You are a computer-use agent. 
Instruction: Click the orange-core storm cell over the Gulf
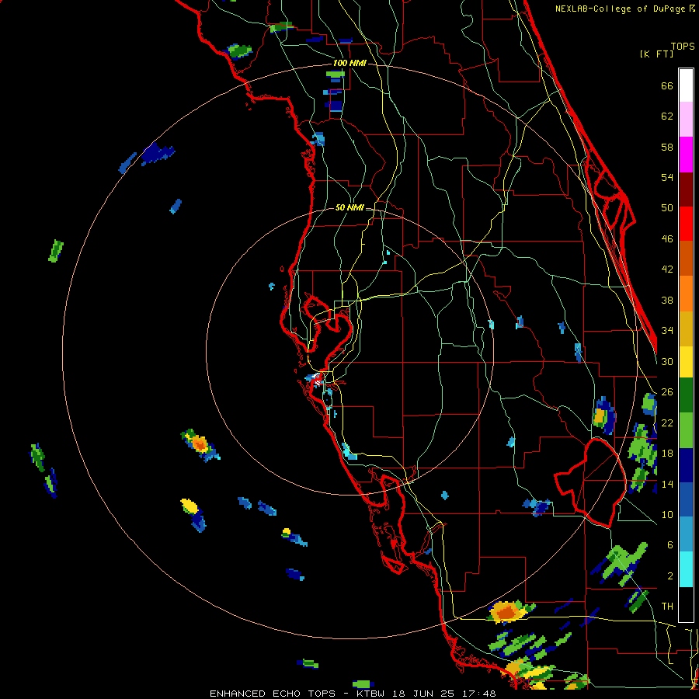pos(200,444)
